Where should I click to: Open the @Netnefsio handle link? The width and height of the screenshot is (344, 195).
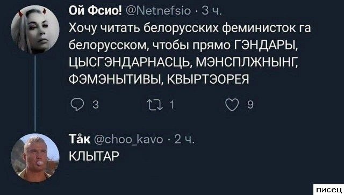click(x=159, y=10)
